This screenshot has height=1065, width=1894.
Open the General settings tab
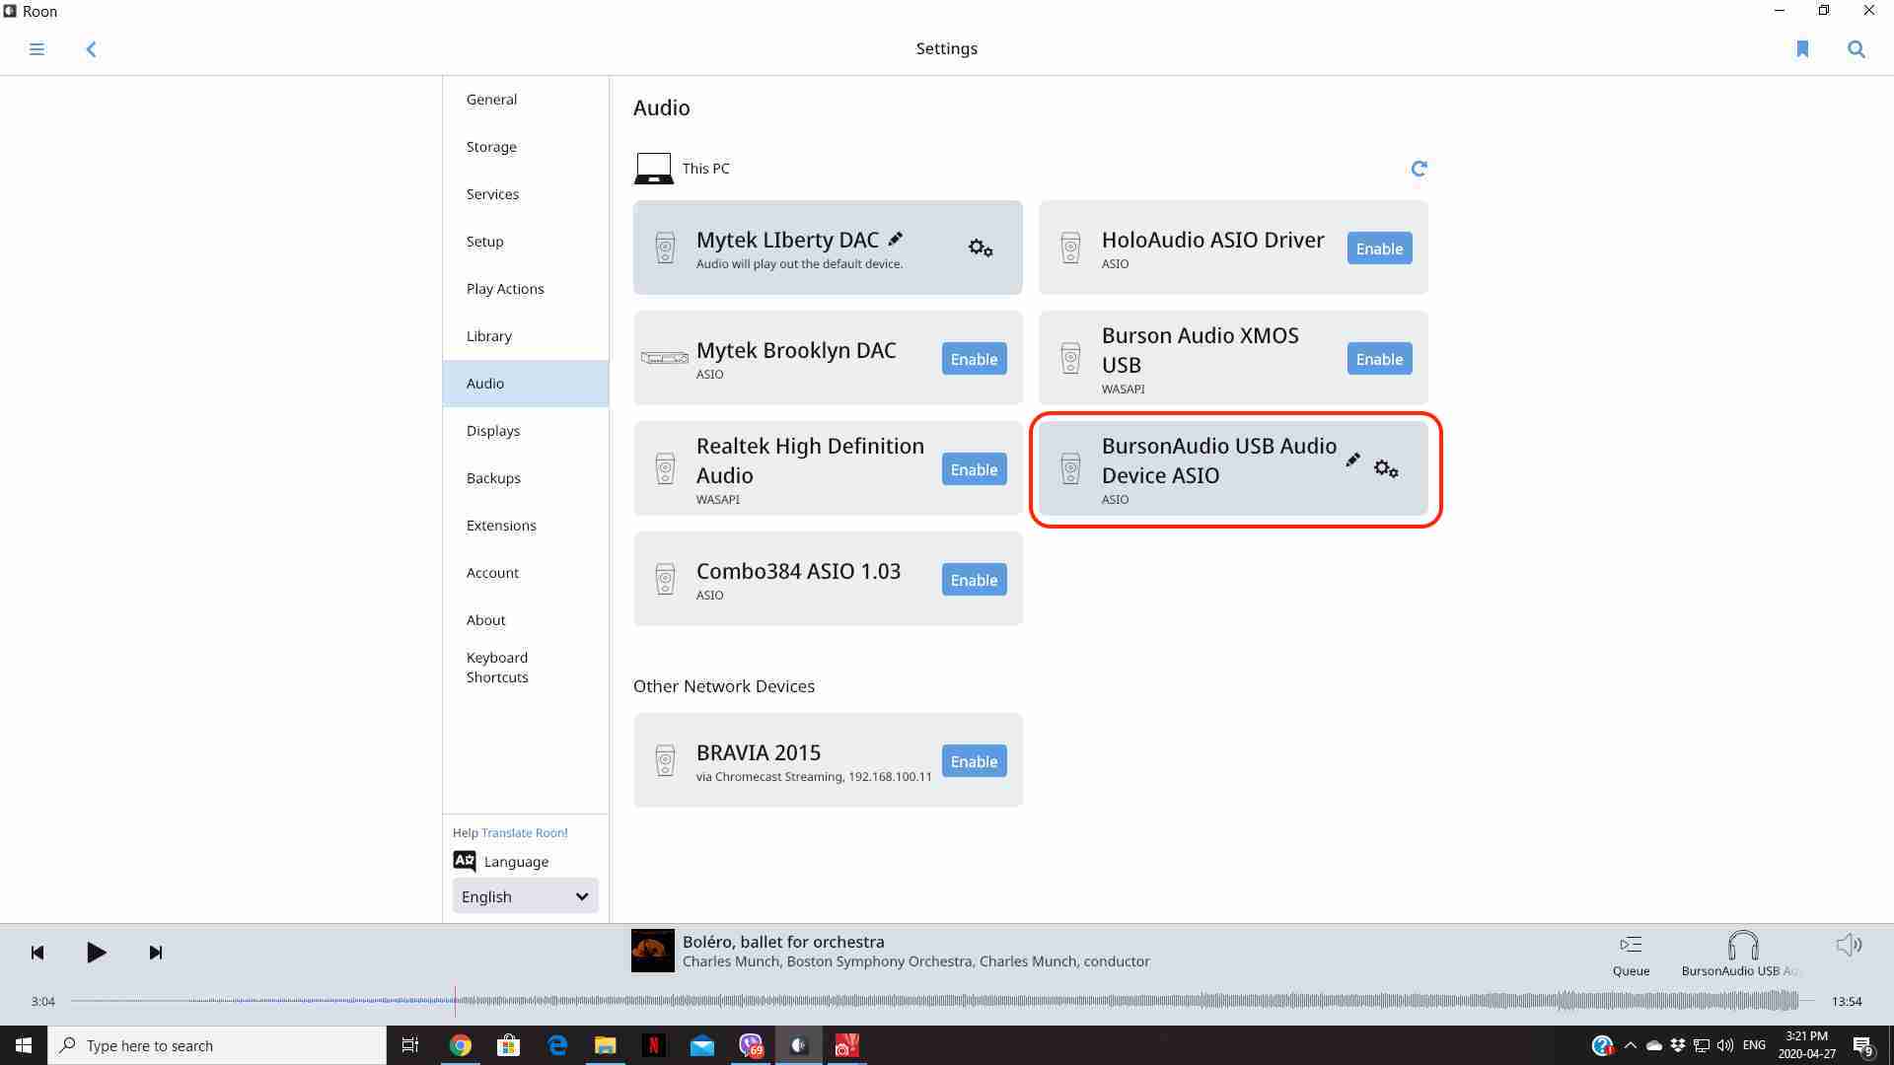tap(526, 100)
